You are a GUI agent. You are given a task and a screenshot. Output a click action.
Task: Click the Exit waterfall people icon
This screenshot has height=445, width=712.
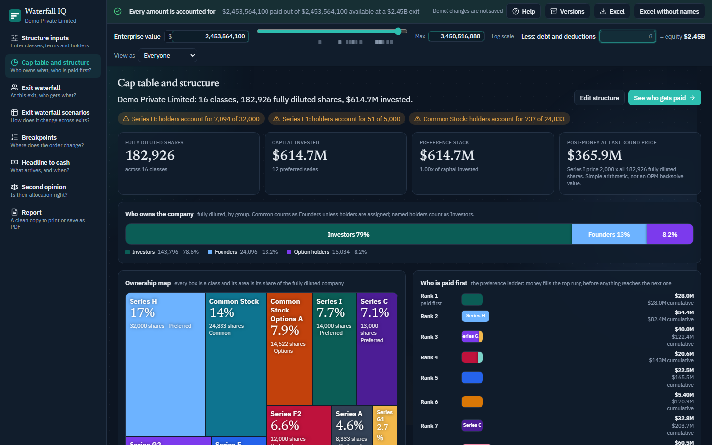(14, 88)
